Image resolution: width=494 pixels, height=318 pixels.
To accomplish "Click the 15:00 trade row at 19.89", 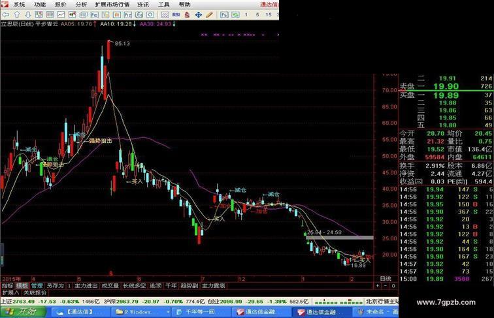I will (446, 279).
